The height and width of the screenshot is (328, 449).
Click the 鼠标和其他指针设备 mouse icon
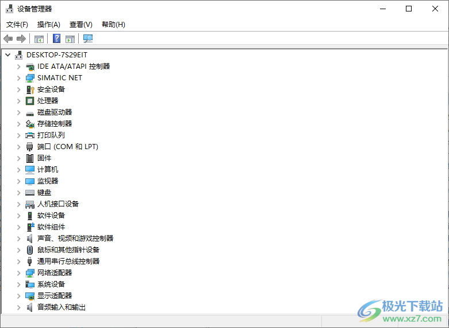pyautogui.click(x=30, y=249)
